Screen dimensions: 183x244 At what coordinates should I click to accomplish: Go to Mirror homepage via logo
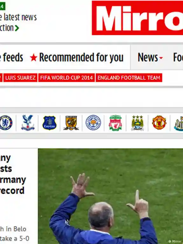tap(137, 18)
